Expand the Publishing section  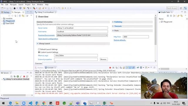pyautogui.click(x=113, y=22)
